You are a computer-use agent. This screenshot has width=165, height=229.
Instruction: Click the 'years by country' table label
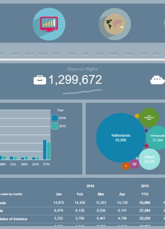(x=12, y=194)
